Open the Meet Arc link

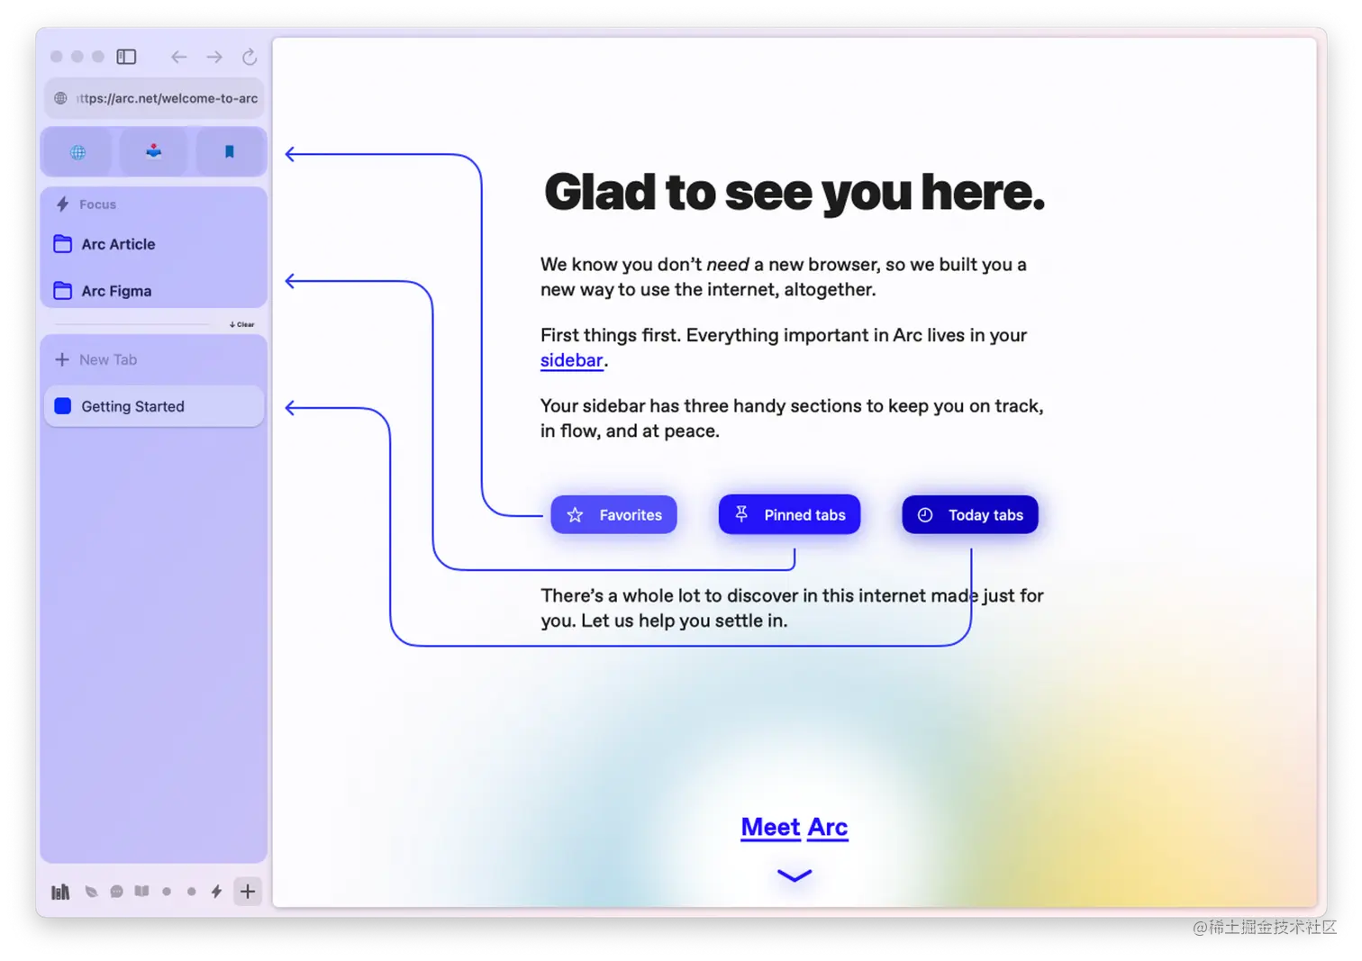point(794,827)
